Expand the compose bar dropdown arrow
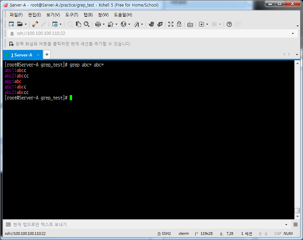303x240 pixels. [x=286, y=225]
